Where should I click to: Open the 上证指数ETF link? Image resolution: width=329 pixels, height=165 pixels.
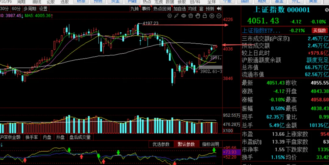pos(261,30)
